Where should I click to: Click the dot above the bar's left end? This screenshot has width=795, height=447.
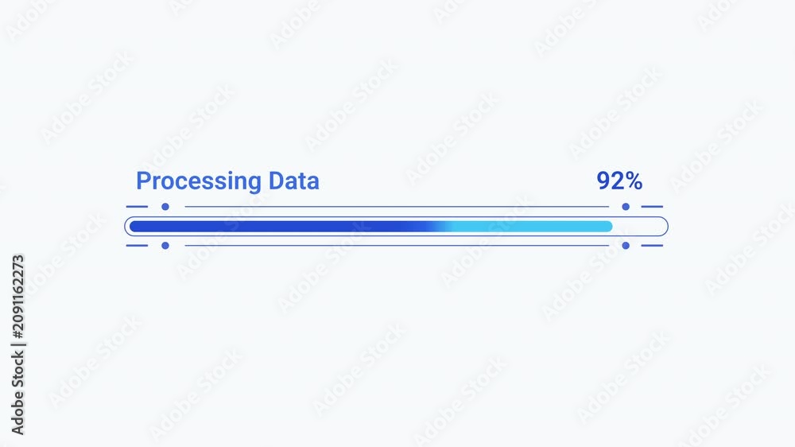pos(165,207)
